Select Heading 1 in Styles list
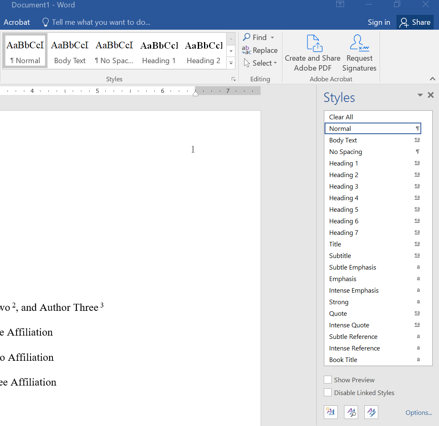This screenshot has width=439, height=426. click(373, 163)
